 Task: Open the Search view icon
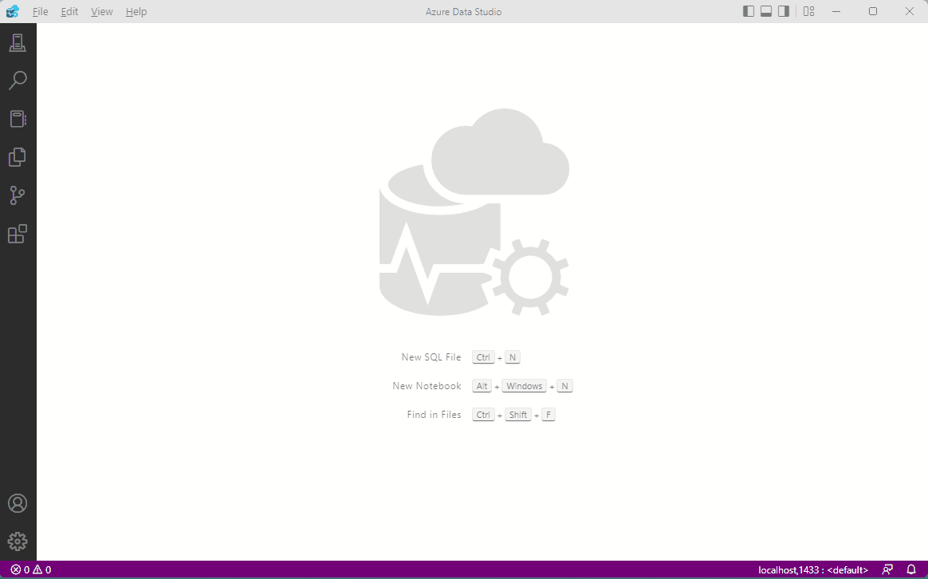click(18, 81)
